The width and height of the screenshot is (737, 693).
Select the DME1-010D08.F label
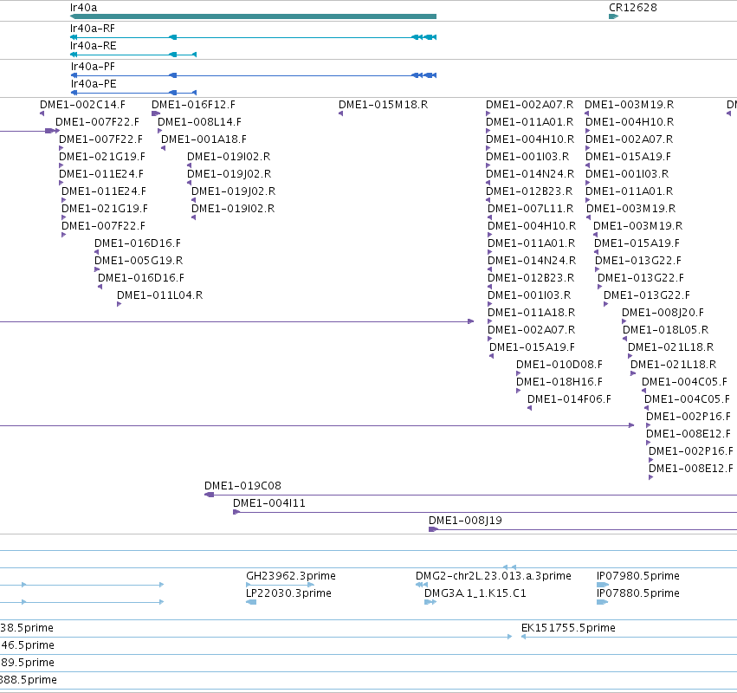559,365
